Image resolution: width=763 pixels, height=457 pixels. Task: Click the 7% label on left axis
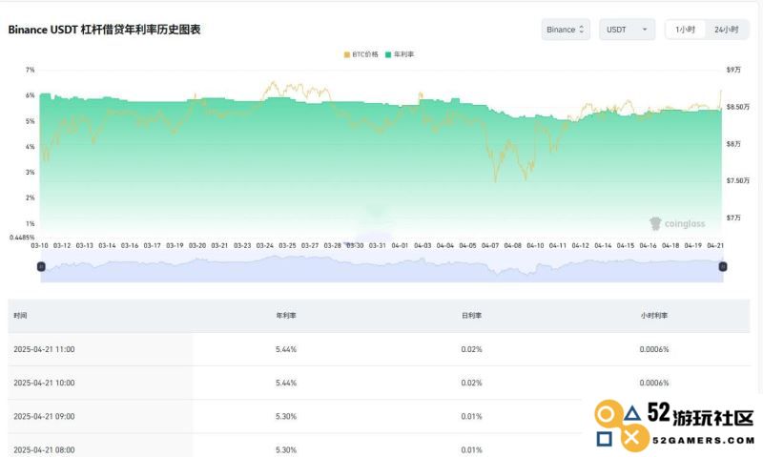(x=31, y=70)
